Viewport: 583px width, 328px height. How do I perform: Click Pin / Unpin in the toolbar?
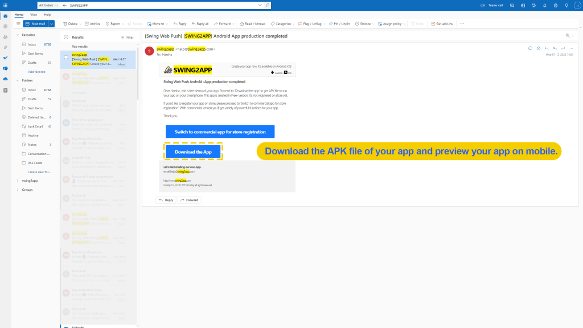(339, 24)
